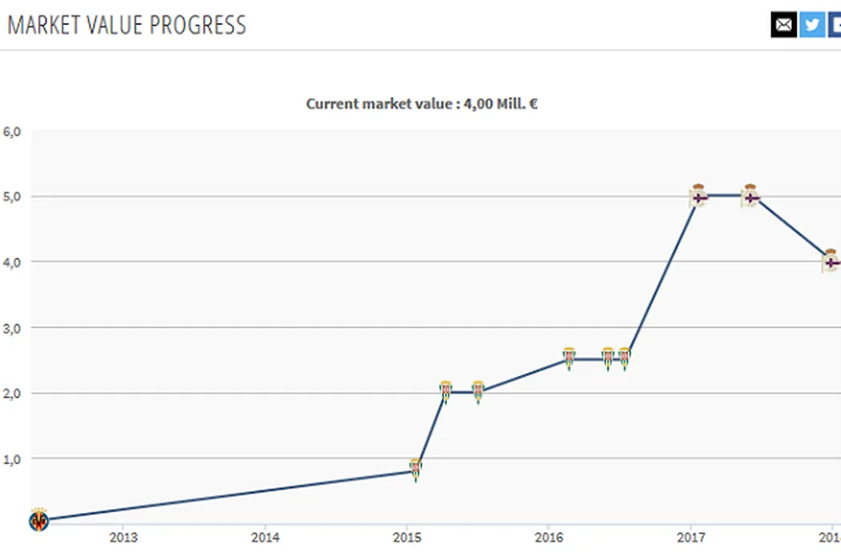Share the chart via the email envelope icon

pyautogui.click(x=784, y=25)
